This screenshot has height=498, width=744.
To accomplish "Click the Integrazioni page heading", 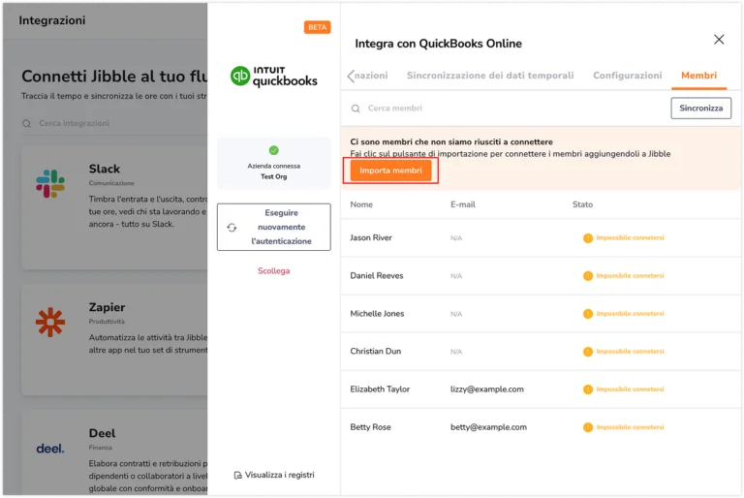I will tap(52, 20).
